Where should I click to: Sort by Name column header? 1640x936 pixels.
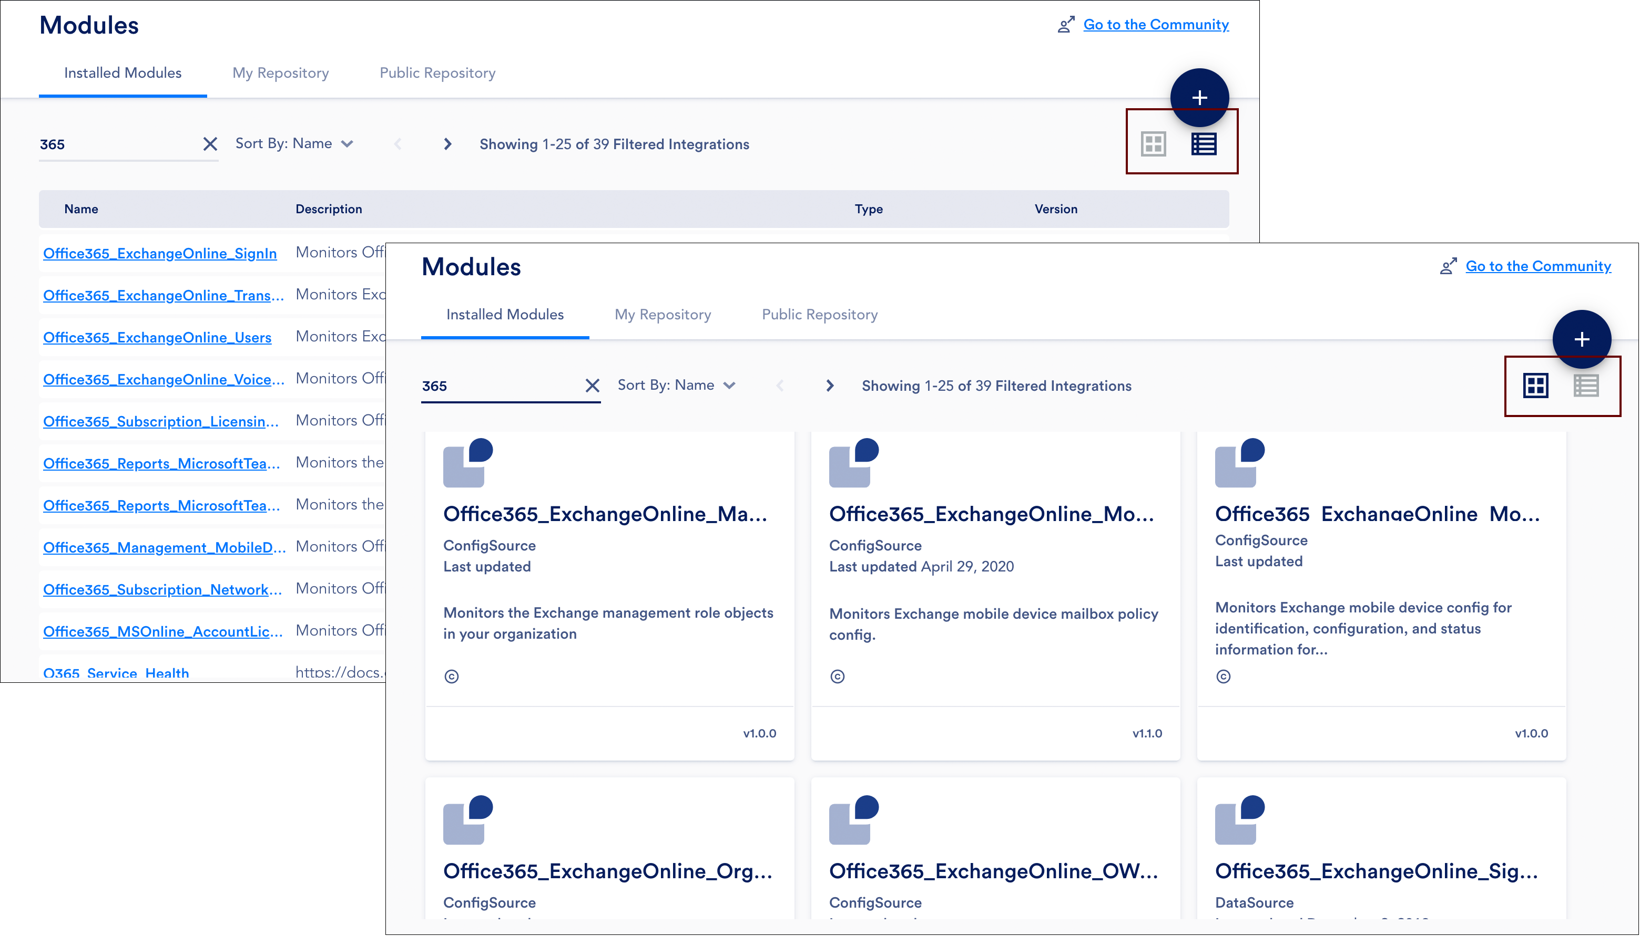[81, 209]
